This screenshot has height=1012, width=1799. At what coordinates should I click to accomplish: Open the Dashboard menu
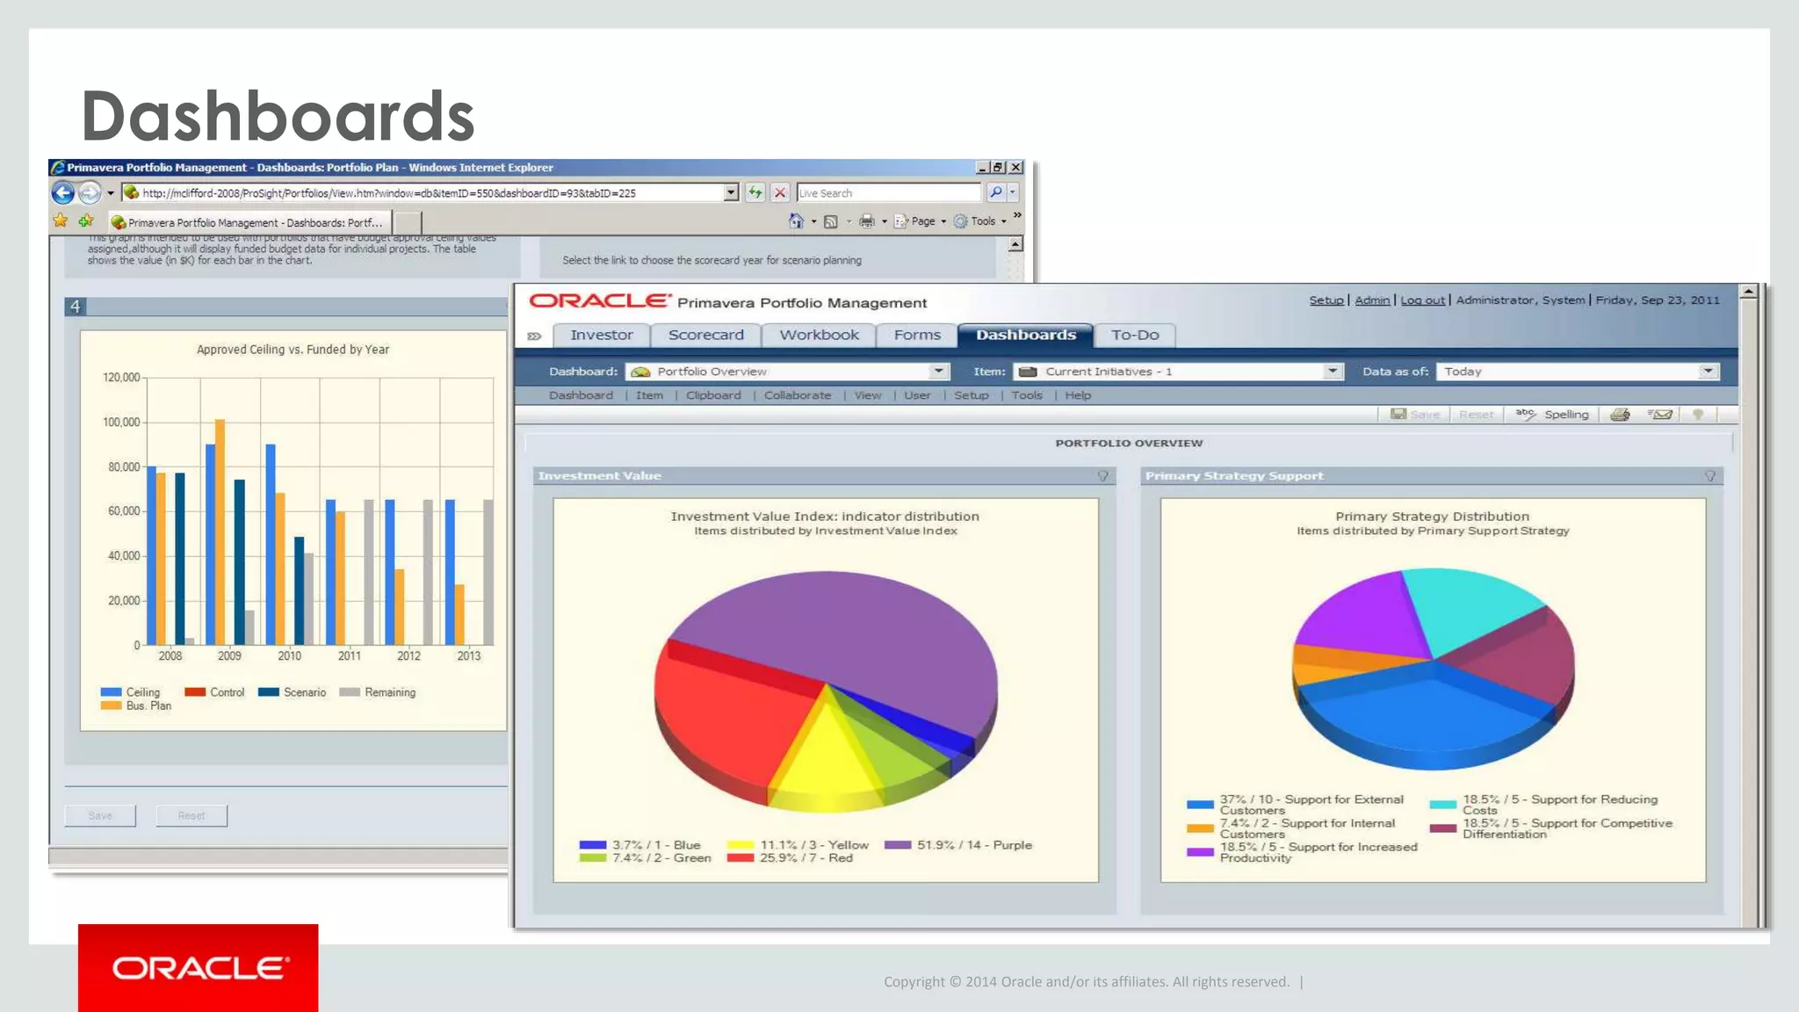[x=581, y=395]
